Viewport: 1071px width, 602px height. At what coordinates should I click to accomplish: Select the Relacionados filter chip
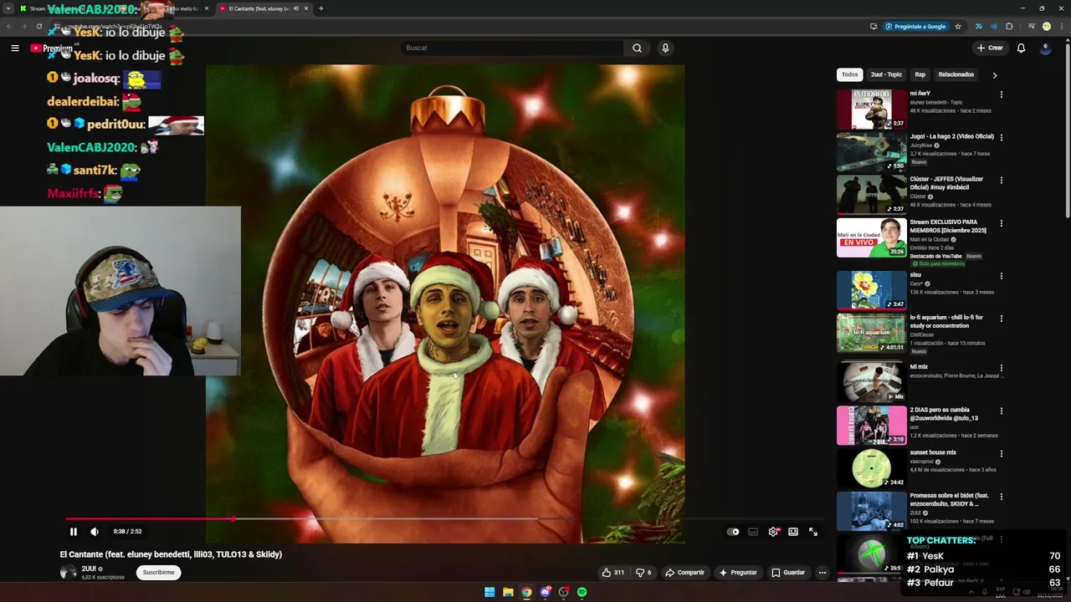point(956,74)
